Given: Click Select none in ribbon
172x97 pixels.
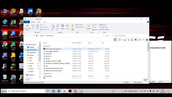Looking at the screenshot, I should point(103,27).
